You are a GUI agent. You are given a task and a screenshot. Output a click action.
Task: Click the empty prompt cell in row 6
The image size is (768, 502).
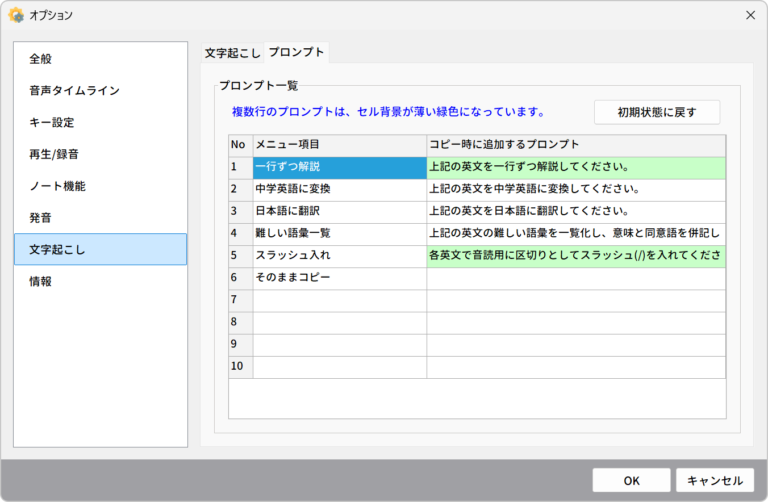click(x=576, y=278)
